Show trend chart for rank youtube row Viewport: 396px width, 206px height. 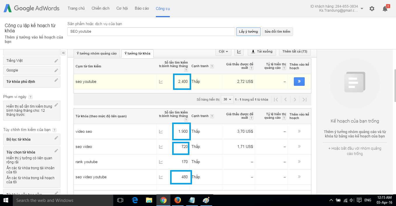click(x=161, y=162)
